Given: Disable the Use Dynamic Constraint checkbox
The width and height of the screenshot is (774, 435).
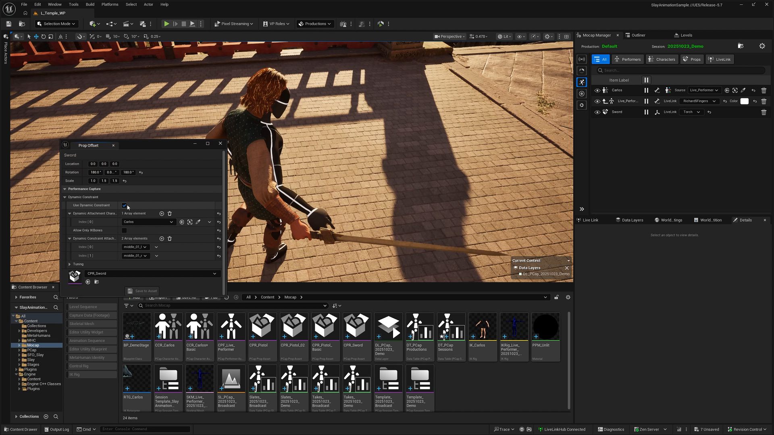Looking at the screenshot, I should (124, 205).
